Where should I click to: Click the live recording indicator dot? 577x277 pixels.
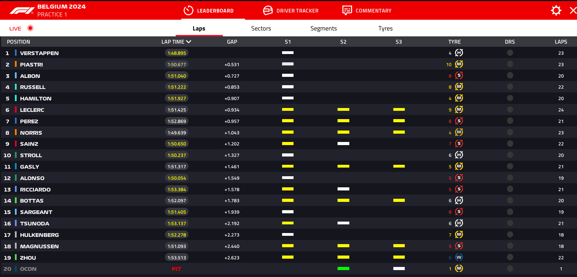30,28
